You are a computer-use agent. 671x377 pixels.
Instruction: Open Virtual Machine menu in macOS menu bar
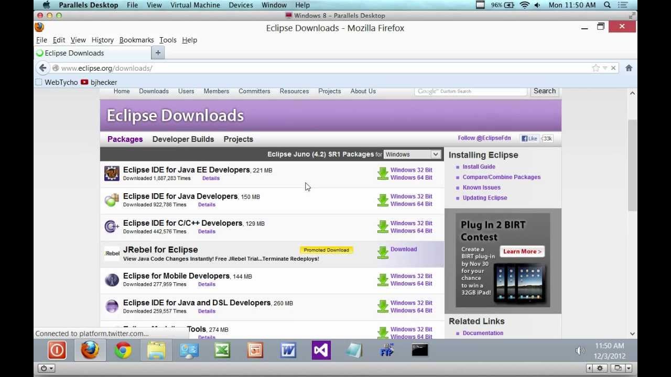(195, 5)
